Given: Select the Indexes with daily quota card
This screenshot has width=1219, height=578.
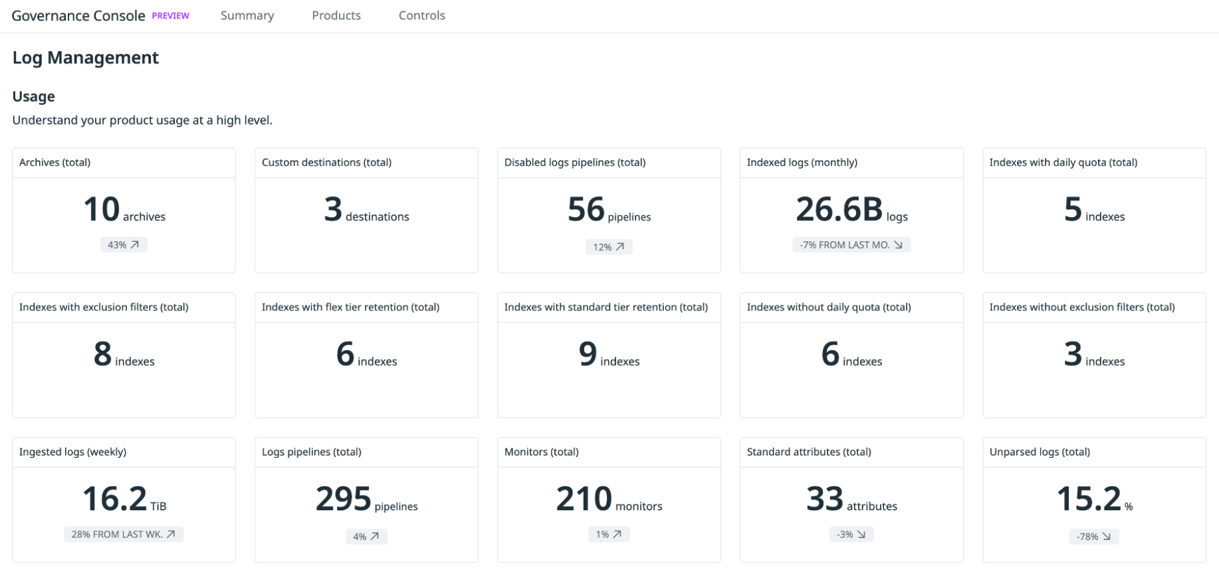Looking at the screenshot, I should pyautogui.click(x=1094, y=210).
